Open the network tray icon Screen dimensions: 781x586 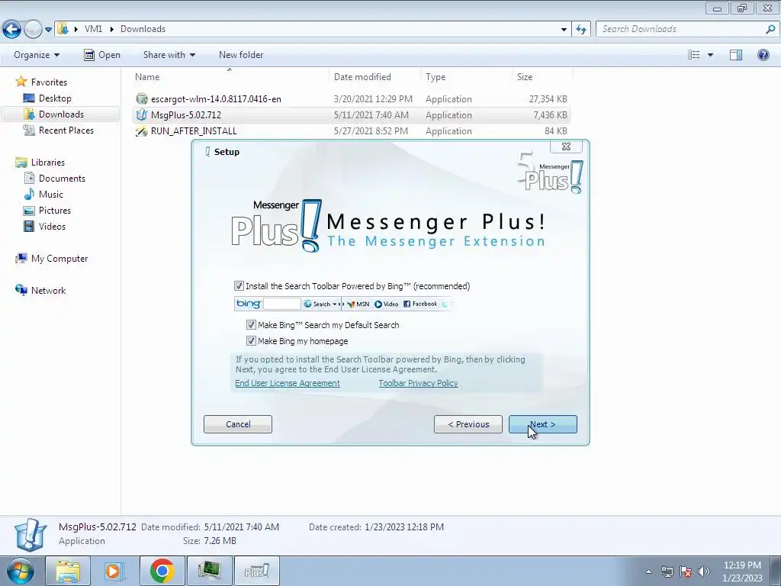point(667,572)
